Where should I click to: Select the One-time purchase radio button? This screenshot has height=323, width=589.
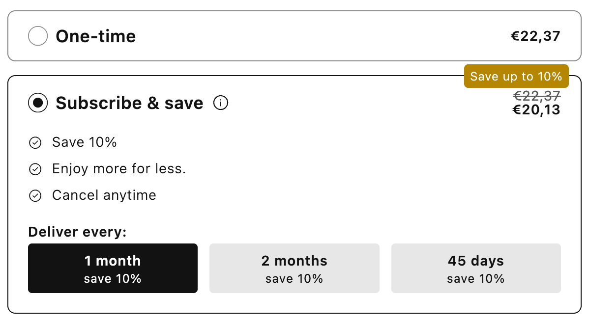[38, 36]
